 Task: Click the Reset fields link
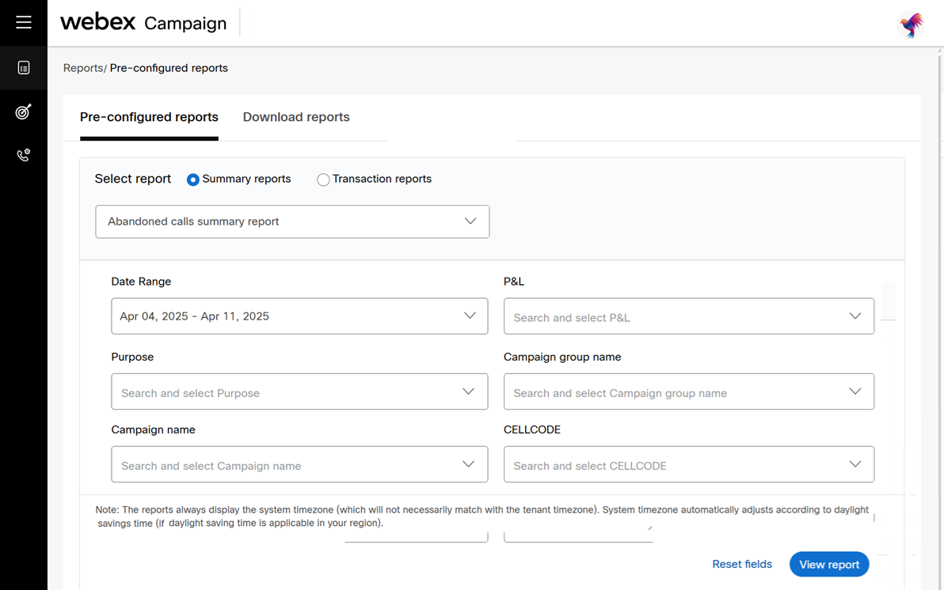[742, 565]
